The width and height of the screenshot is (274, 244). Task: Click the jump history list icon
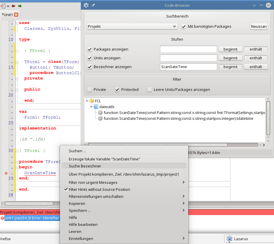coord(4,6)
